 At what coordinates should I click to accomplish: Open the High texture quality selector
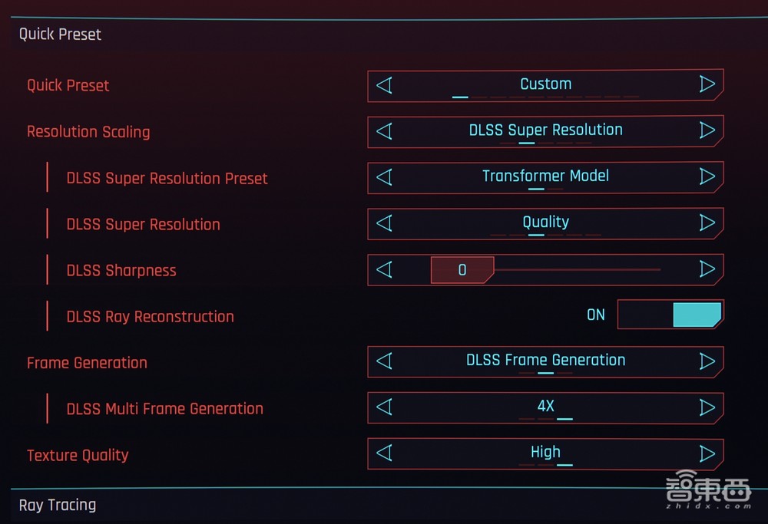click(545, 453)
